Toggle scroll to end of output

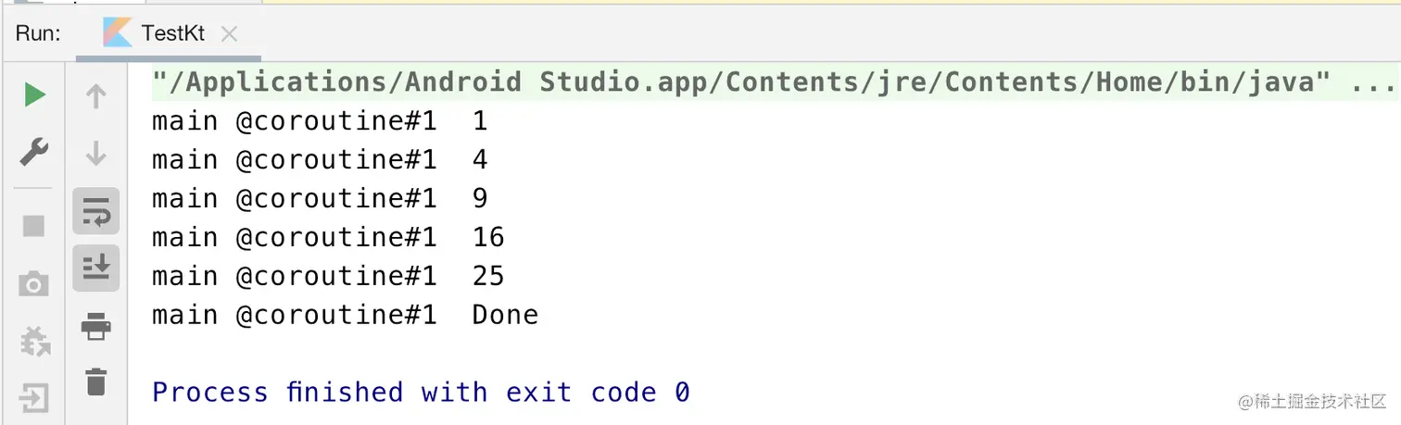tap(95, 269)
